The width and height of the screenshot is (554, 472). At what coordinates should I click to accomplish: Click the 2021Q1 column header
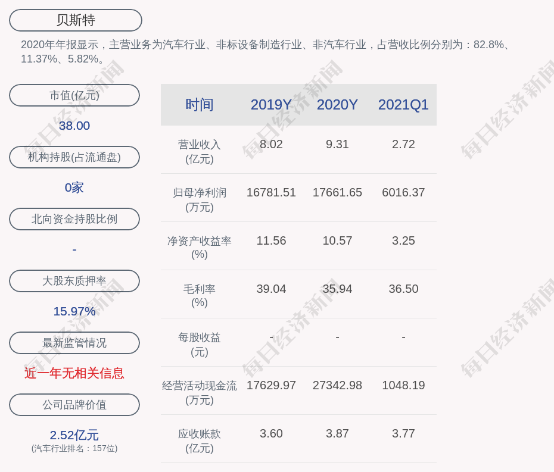(403, 105)
